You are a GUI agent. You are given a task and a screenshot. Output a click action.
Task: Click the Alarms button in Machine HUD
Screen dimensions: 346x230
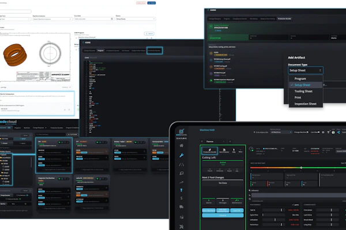coord(209,201)
